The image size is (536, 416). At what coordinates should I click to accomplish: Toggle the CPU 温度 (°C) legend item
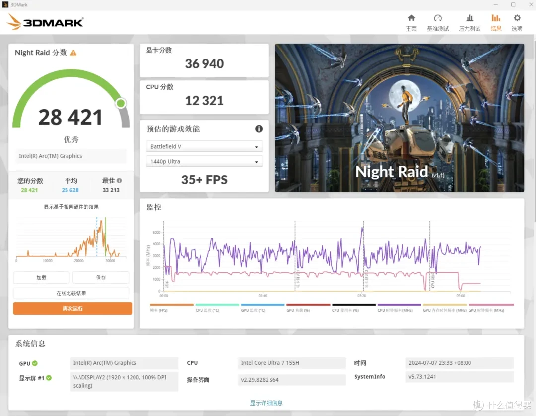(x=217, y=308)
